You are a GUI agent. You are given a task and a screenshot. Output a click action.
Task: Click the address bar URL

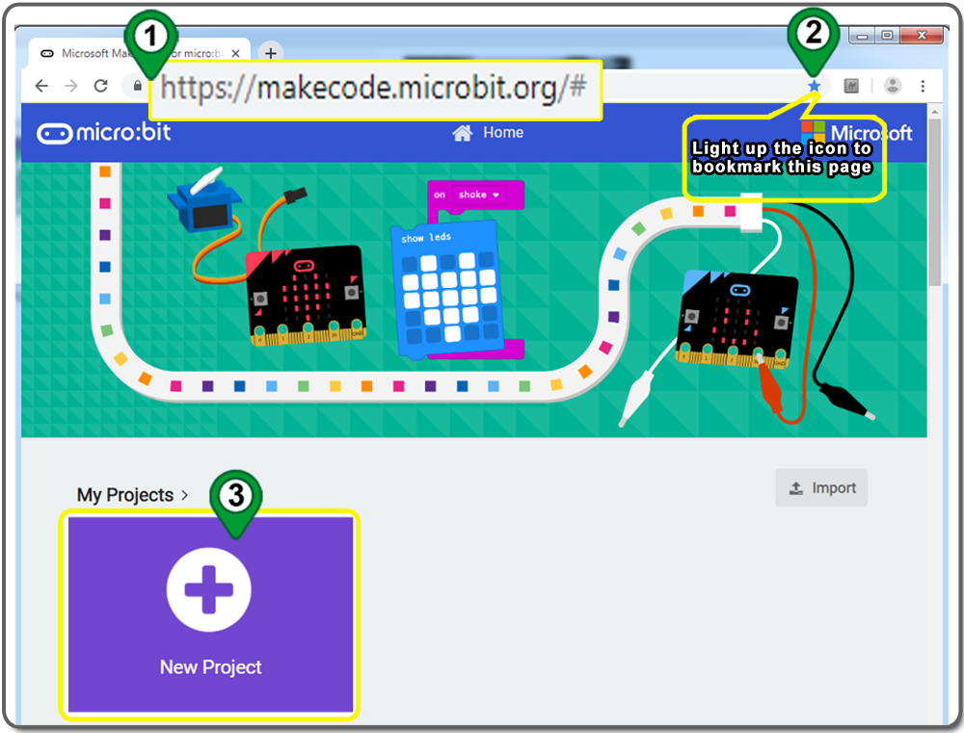pos(374,89)
